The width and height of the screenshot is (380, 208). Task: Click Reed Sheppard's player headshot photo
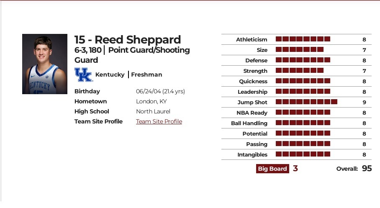pos(45,64)
